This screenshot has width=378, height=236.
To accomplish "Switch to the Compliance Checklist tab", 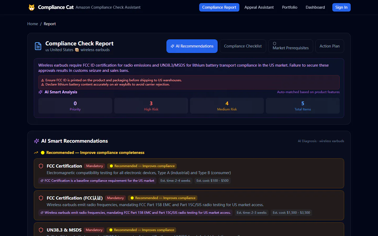I will click(243, 46).
